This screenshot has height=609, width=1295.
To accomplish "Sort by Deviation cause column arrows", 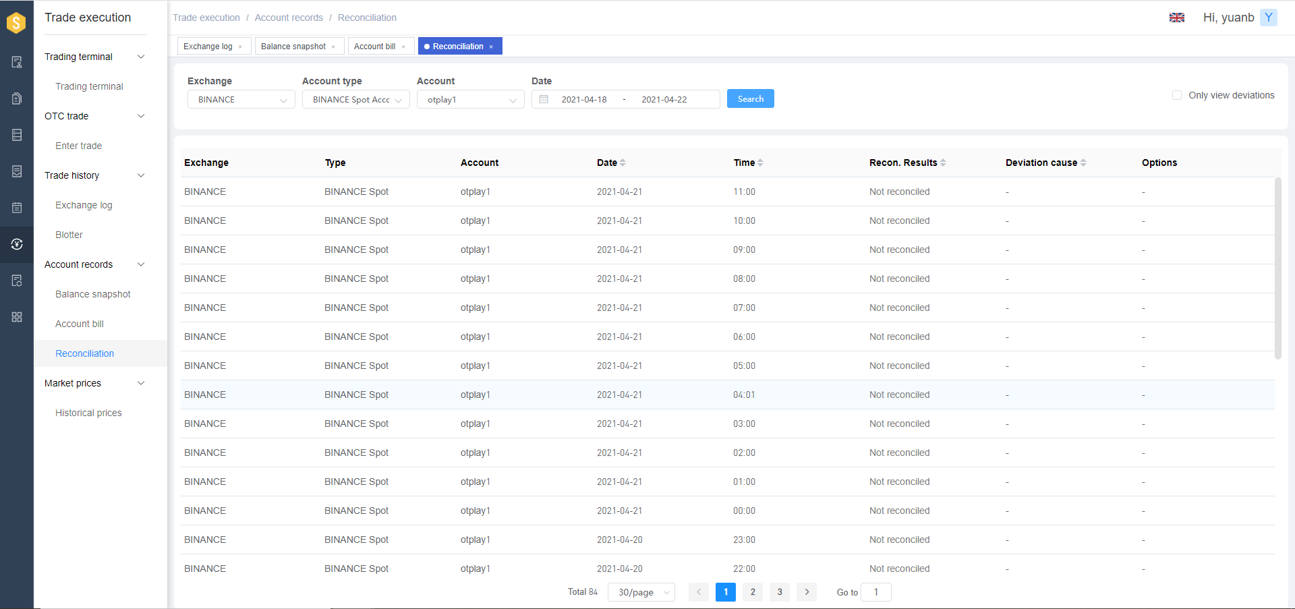I will 1083,163.
